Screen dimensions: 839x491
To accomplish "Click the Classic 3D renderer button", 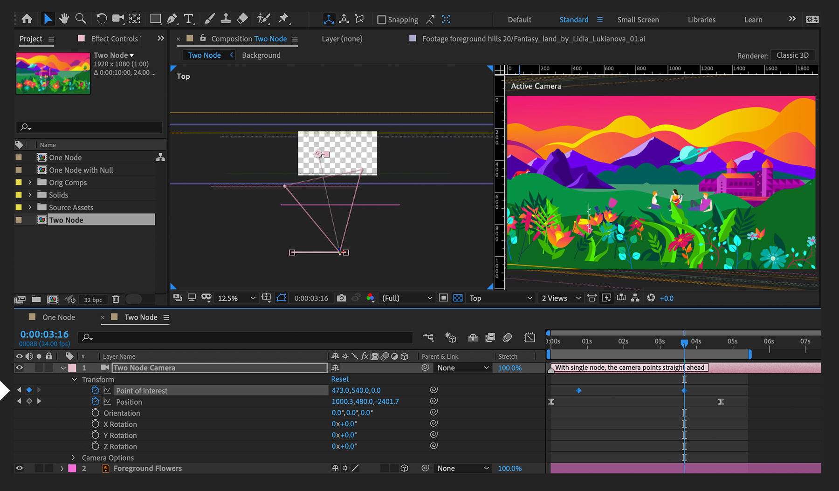I will [792, 55].
